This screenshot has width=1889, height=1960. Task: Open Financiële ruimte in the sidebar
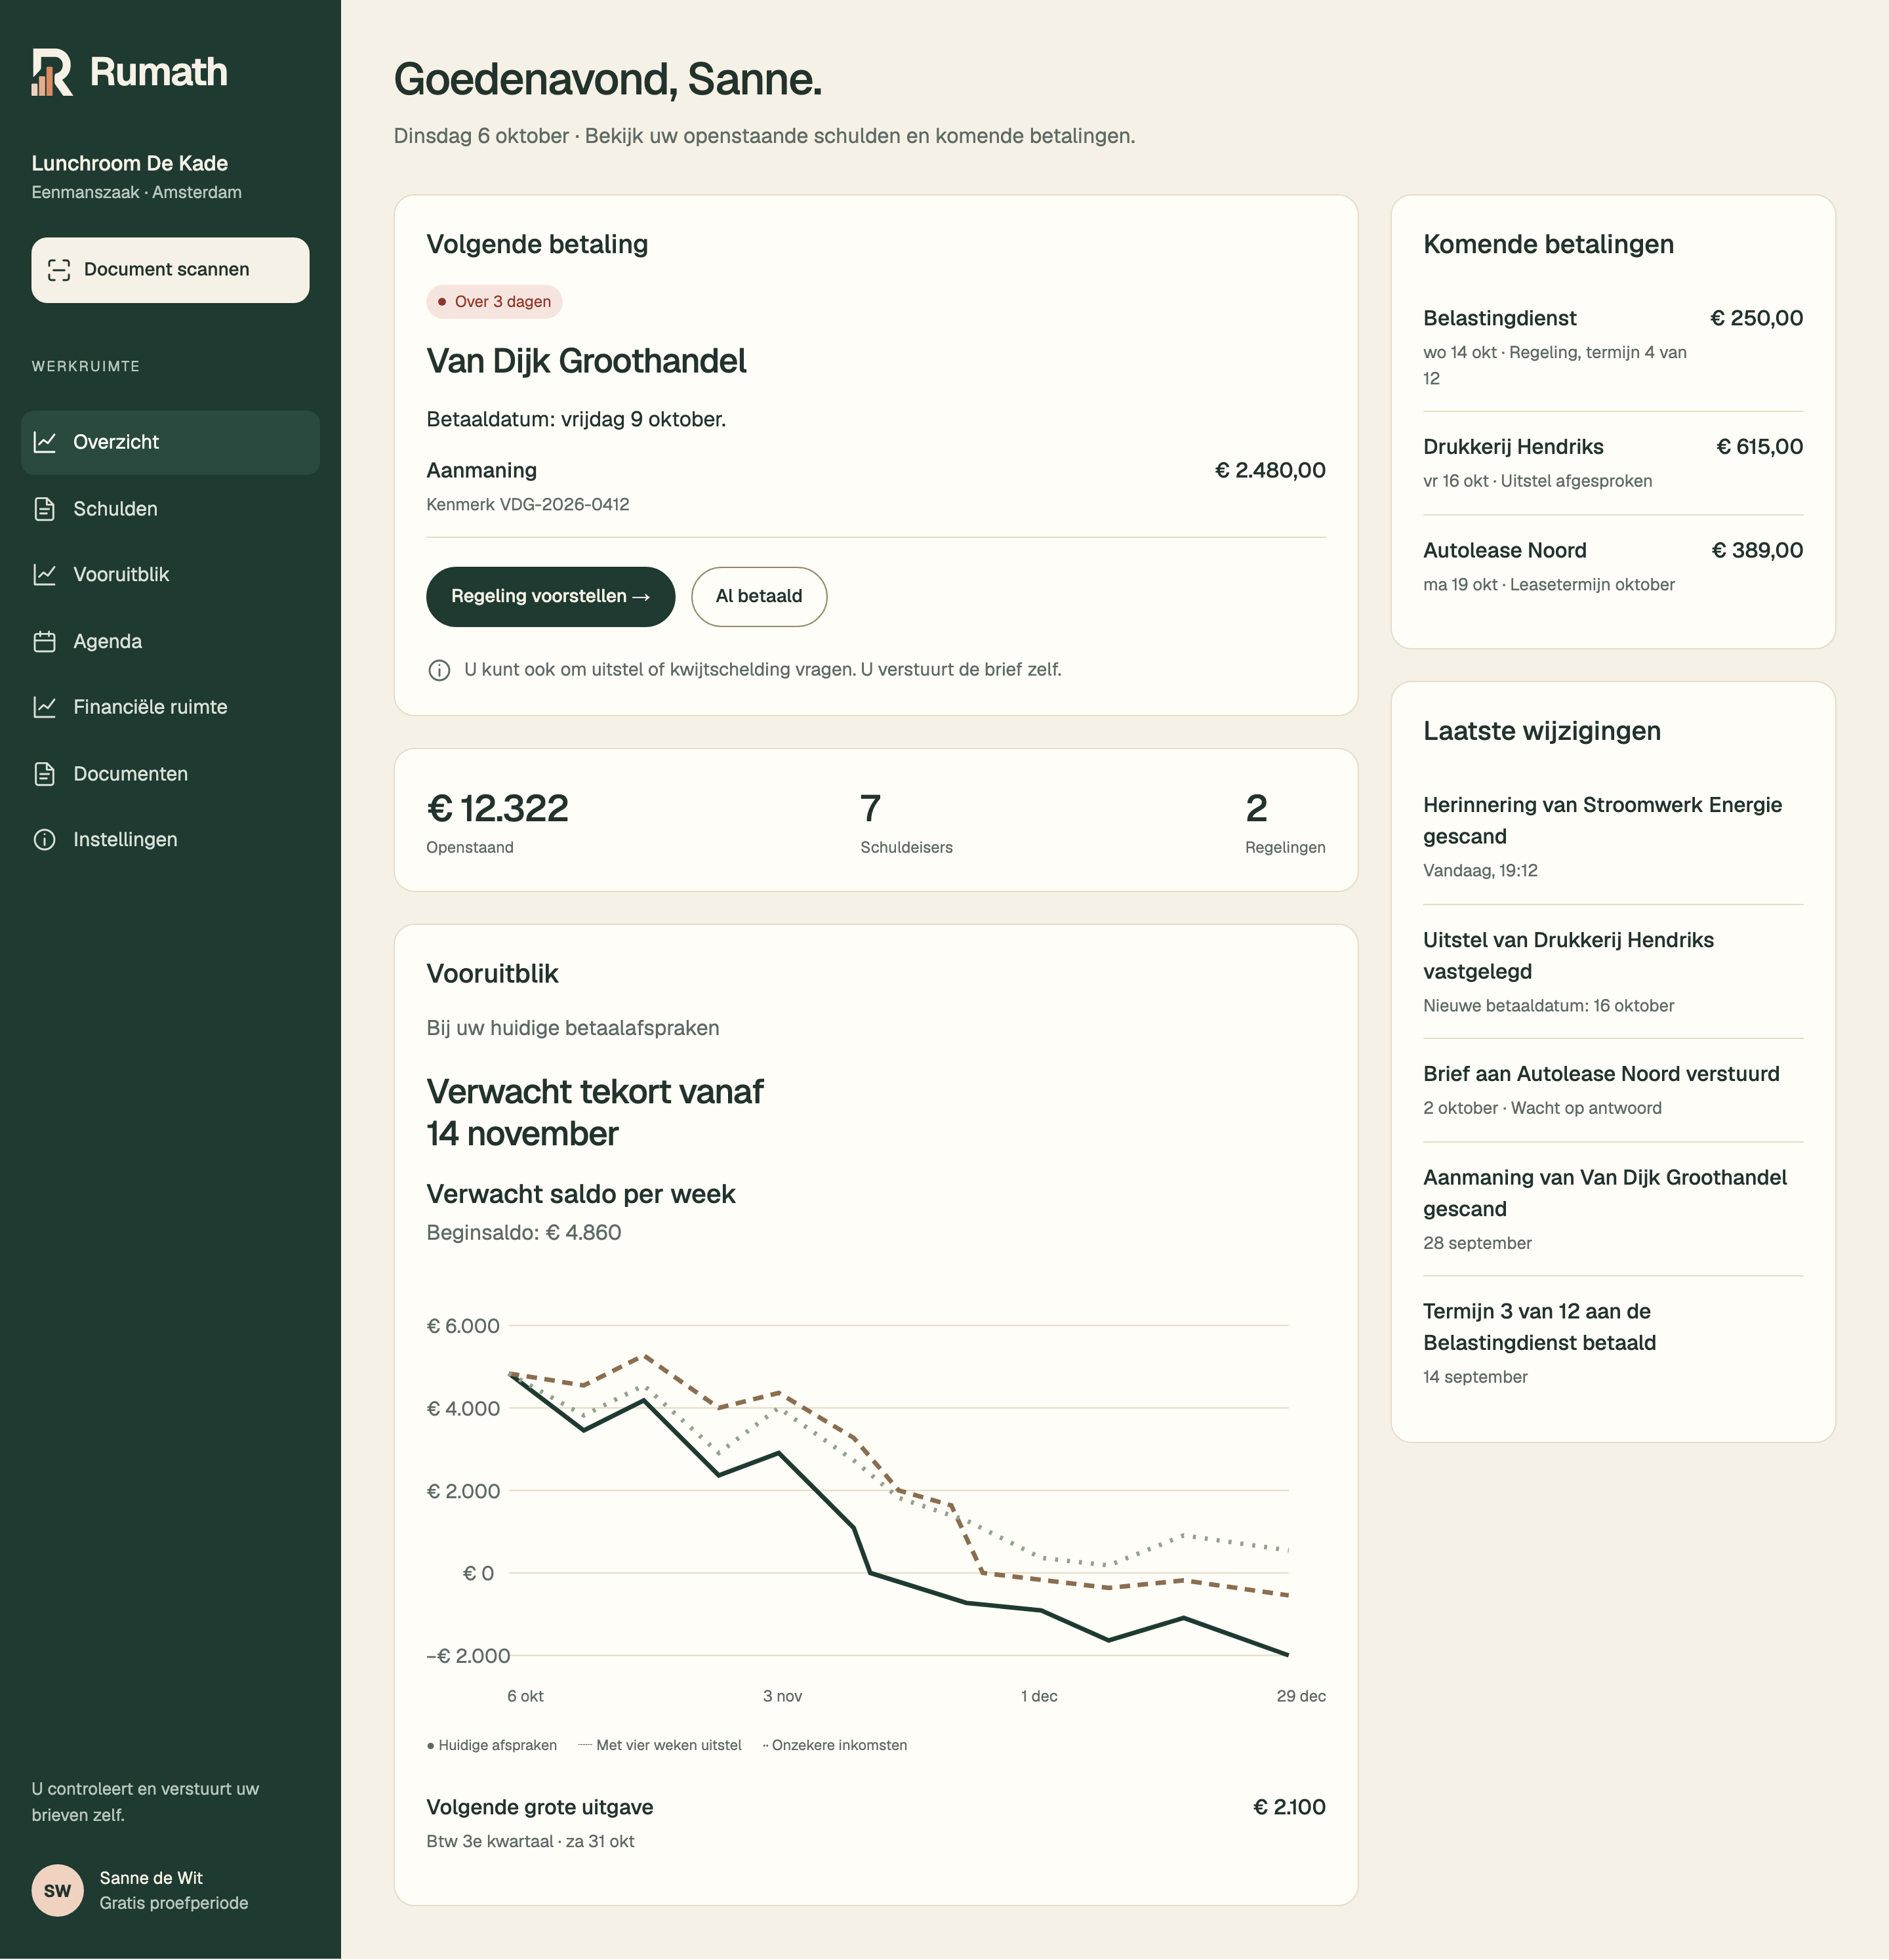(x=170, y=707)
